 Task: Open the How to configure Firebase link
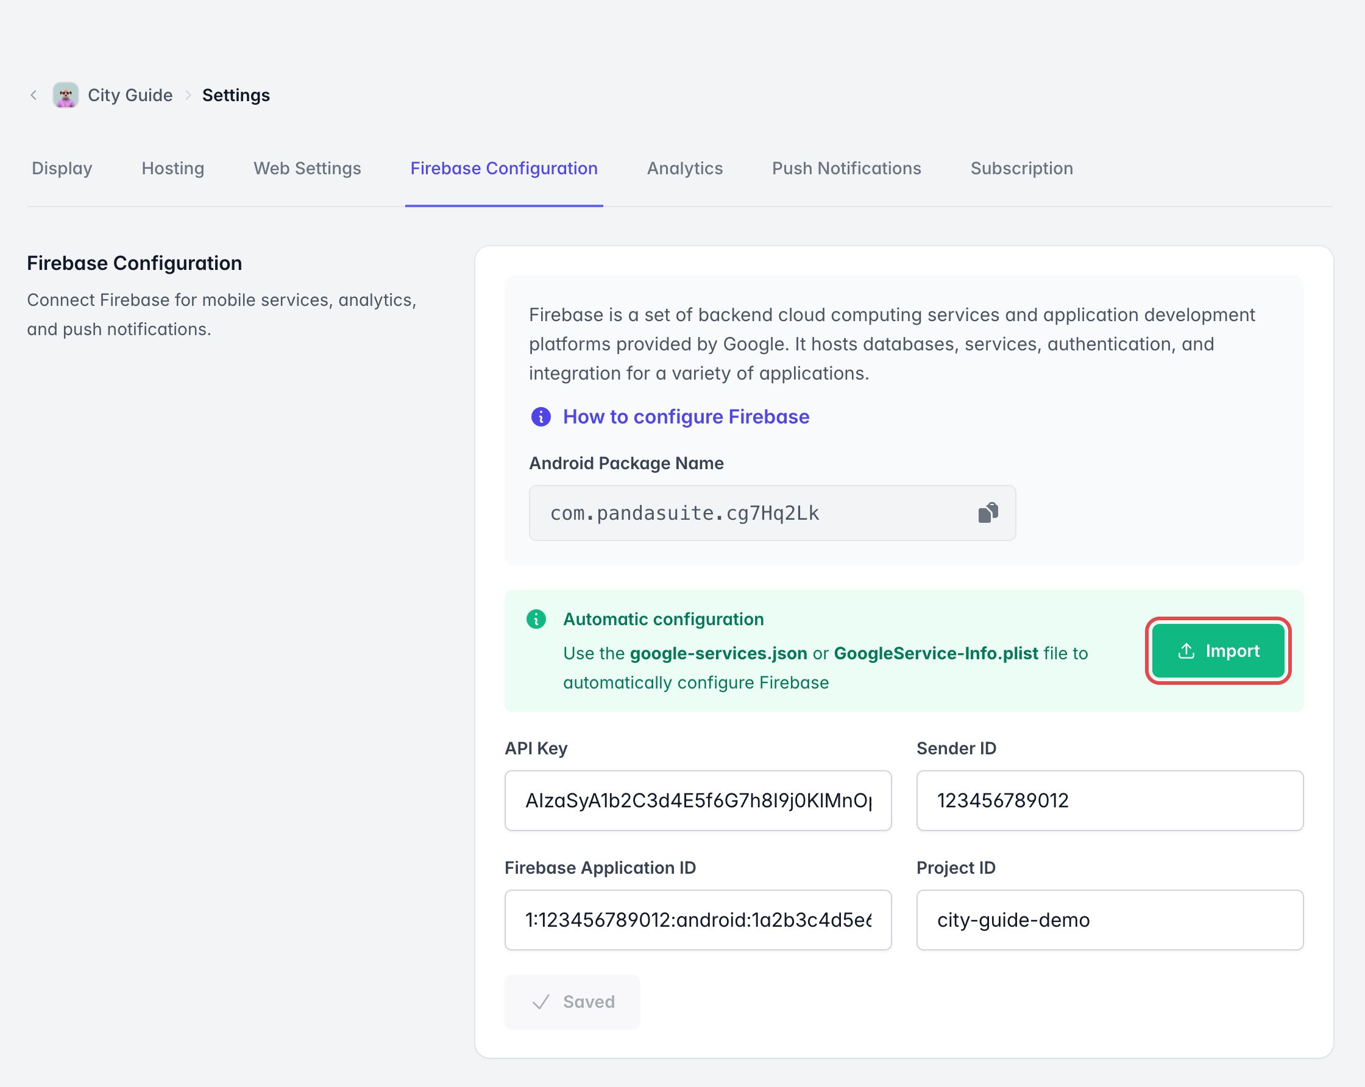[686, 417]
